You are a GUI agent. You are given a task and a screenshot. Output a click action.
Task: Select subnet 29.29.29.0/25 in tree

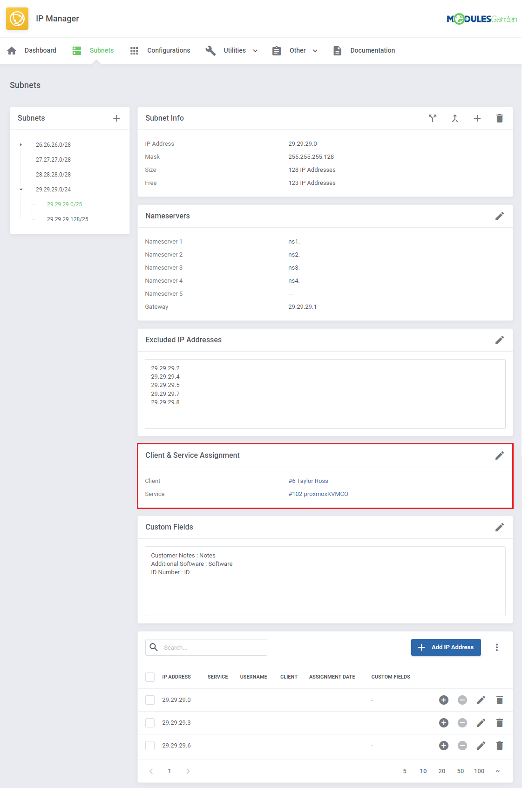pyautogui.click(x=65, y=204)
